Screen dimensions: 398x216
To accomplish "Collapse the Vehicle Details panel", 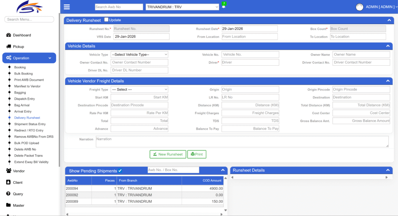I will 388,46.
